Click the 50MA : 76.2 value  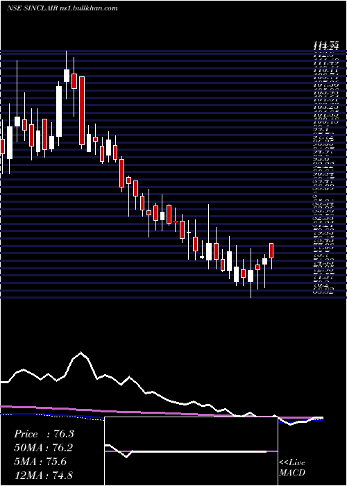[x=44, y=448]
